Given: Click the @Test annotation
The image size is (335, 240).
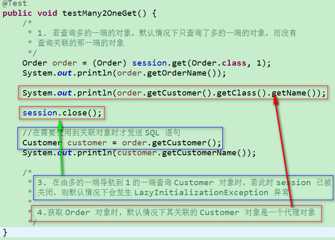Looking at the screenshot, I should pos(15,3).
